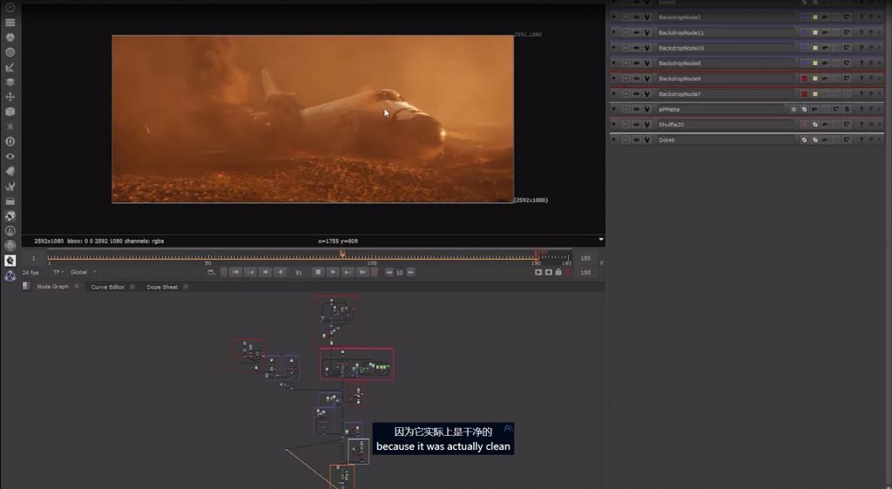Toggle the red icon right of lock

(x=568, y=272)
